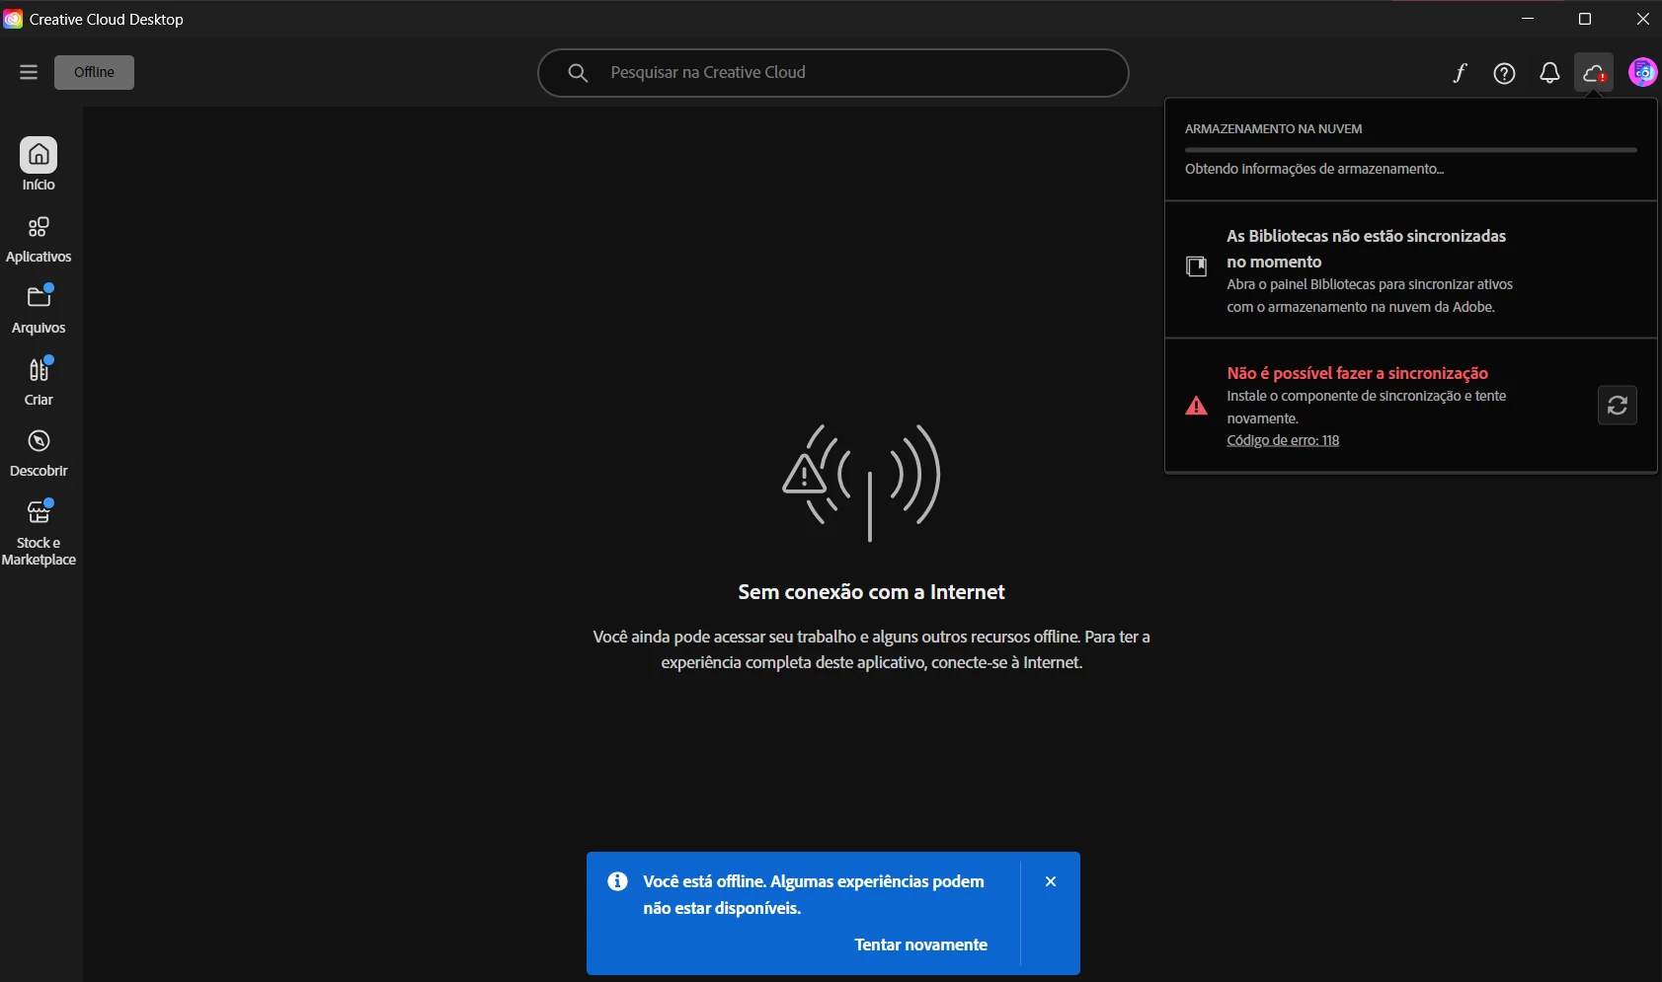Click the Código de erro: 118 link
1662x982 pixels.
[x=1283, y=440]
